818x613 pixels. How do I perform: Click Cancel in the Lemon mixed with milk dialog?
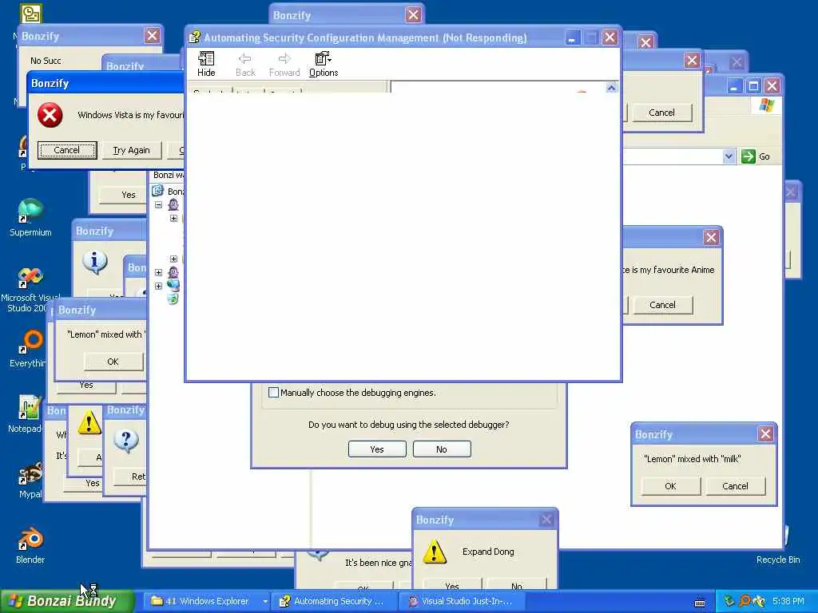[735, 486]
